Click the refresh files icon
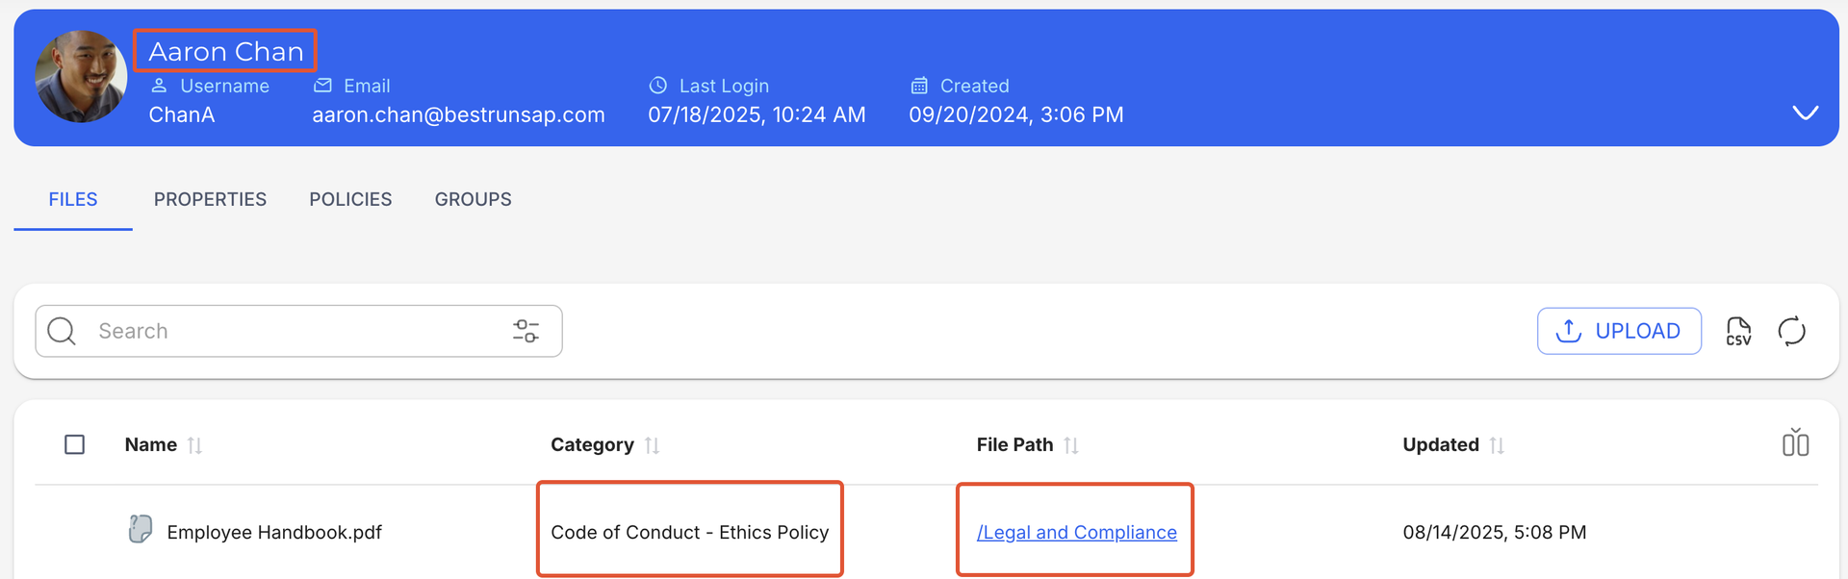Image resolution: width=1848 pixels, height=579 pixels. [1791, 331]
